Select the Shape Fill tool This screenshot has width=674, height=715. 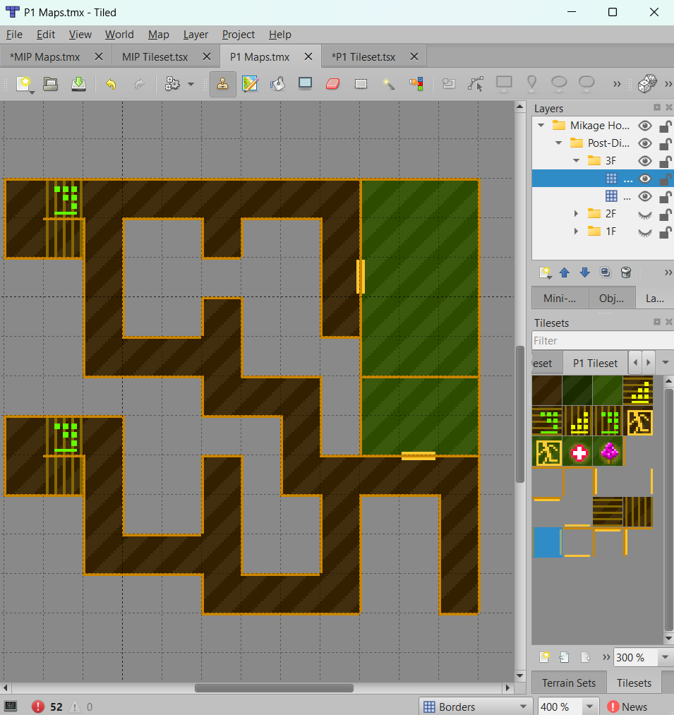(305, 83)
